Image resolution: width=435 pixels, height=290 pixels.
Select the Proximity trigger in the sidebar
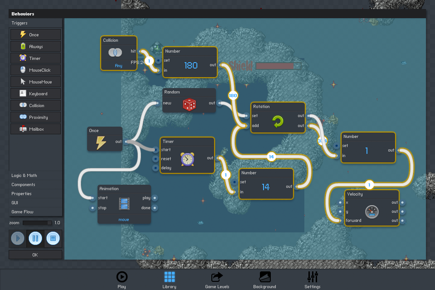[x=35, y=117]
